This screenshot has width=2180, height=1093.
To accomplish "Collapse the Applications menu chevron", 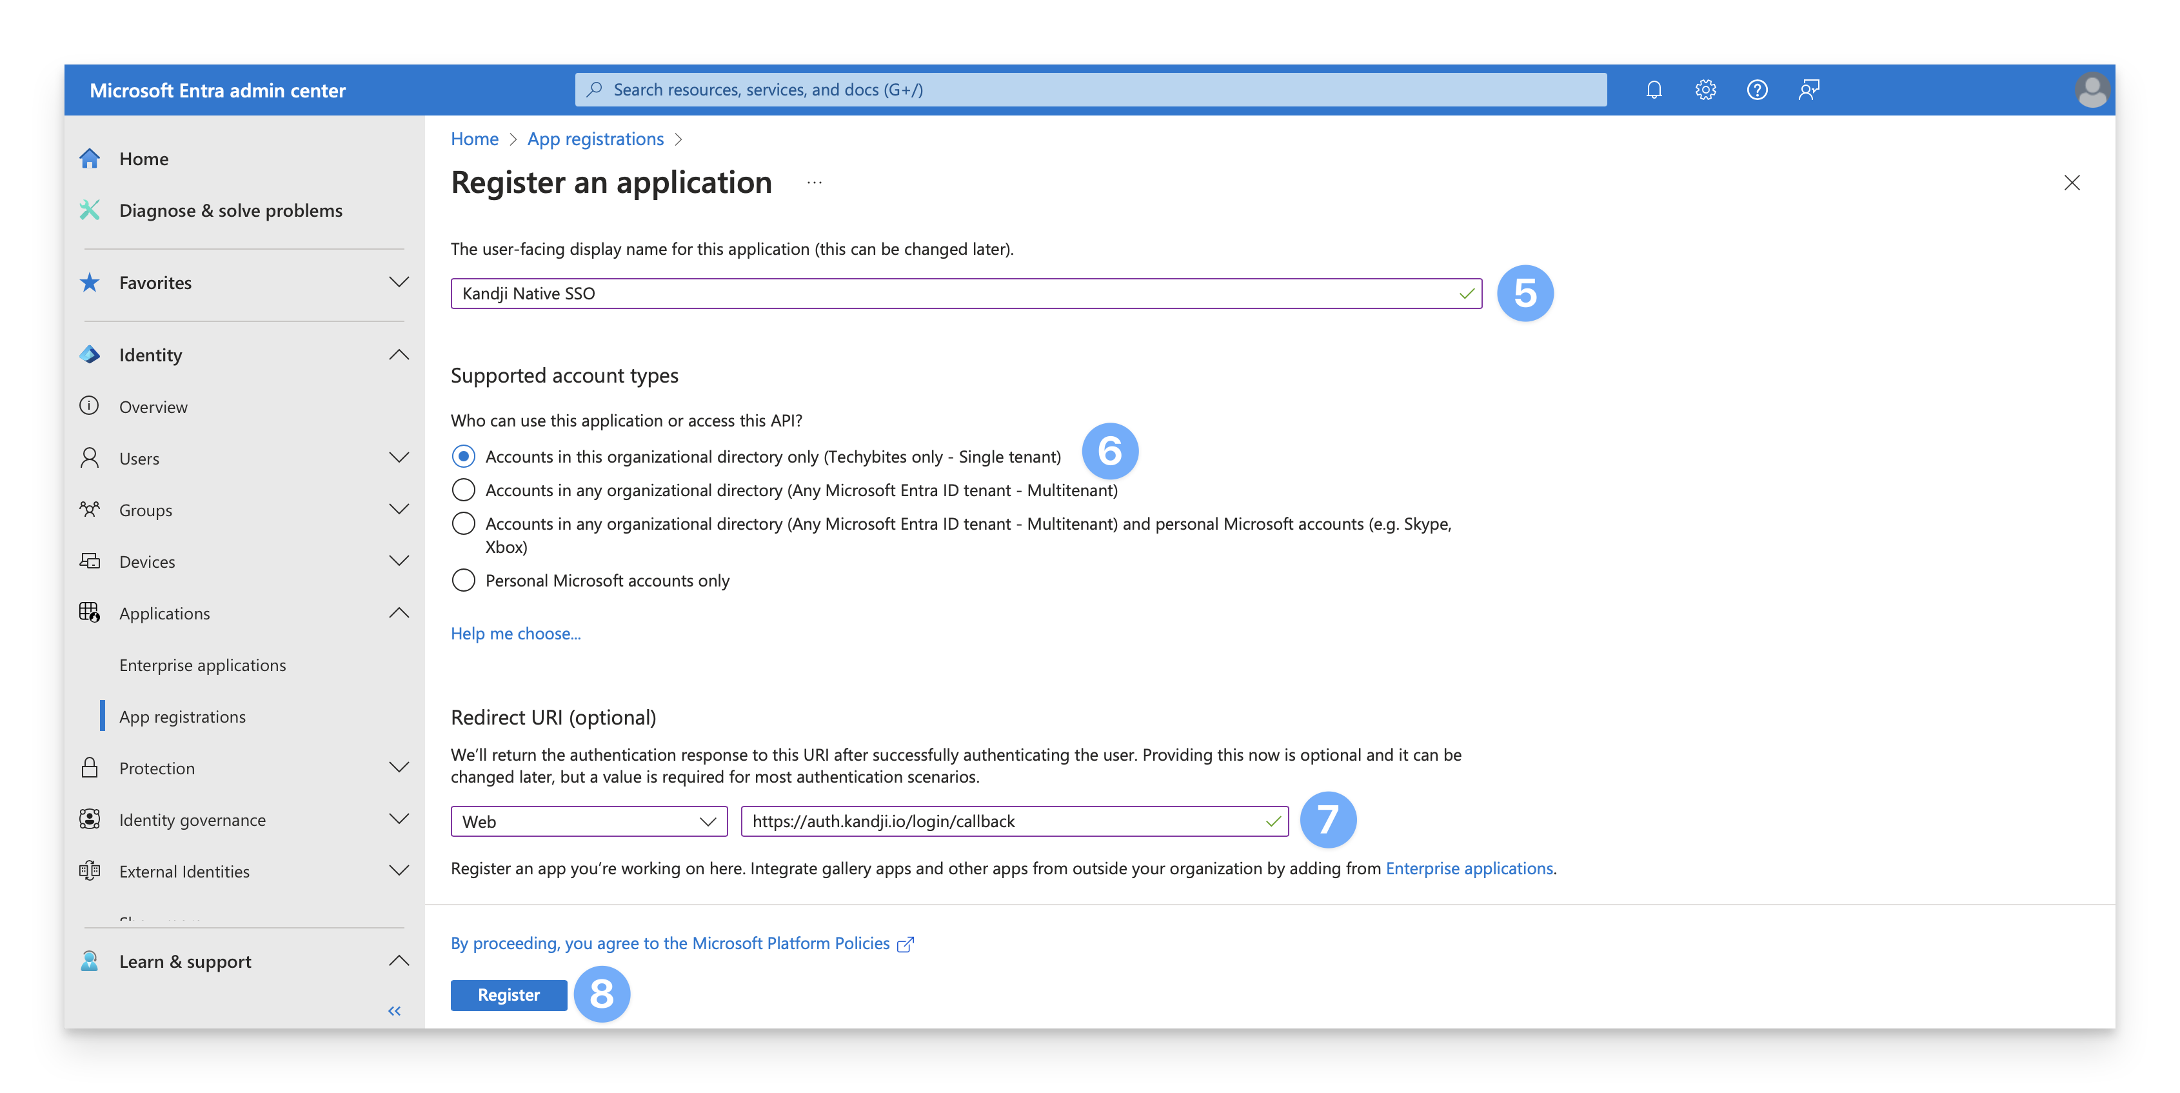I will coord(399,612).
